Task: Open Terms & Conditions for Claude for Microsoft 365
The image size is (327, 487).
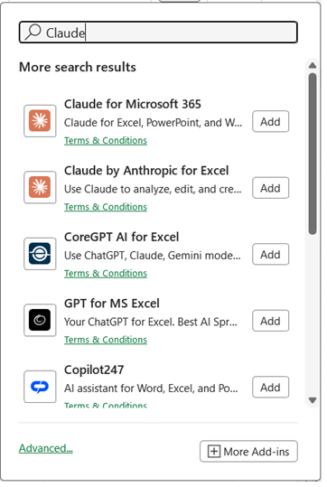Action: click(x=106, y=141)
